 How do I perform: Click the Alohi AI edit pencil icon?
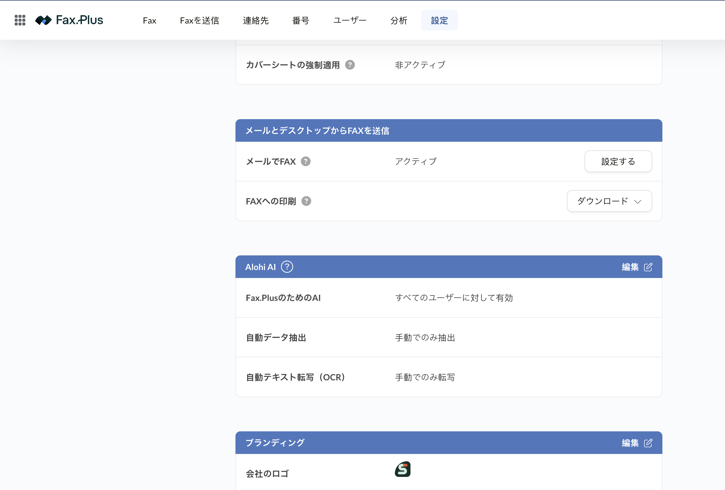point(648,267)
